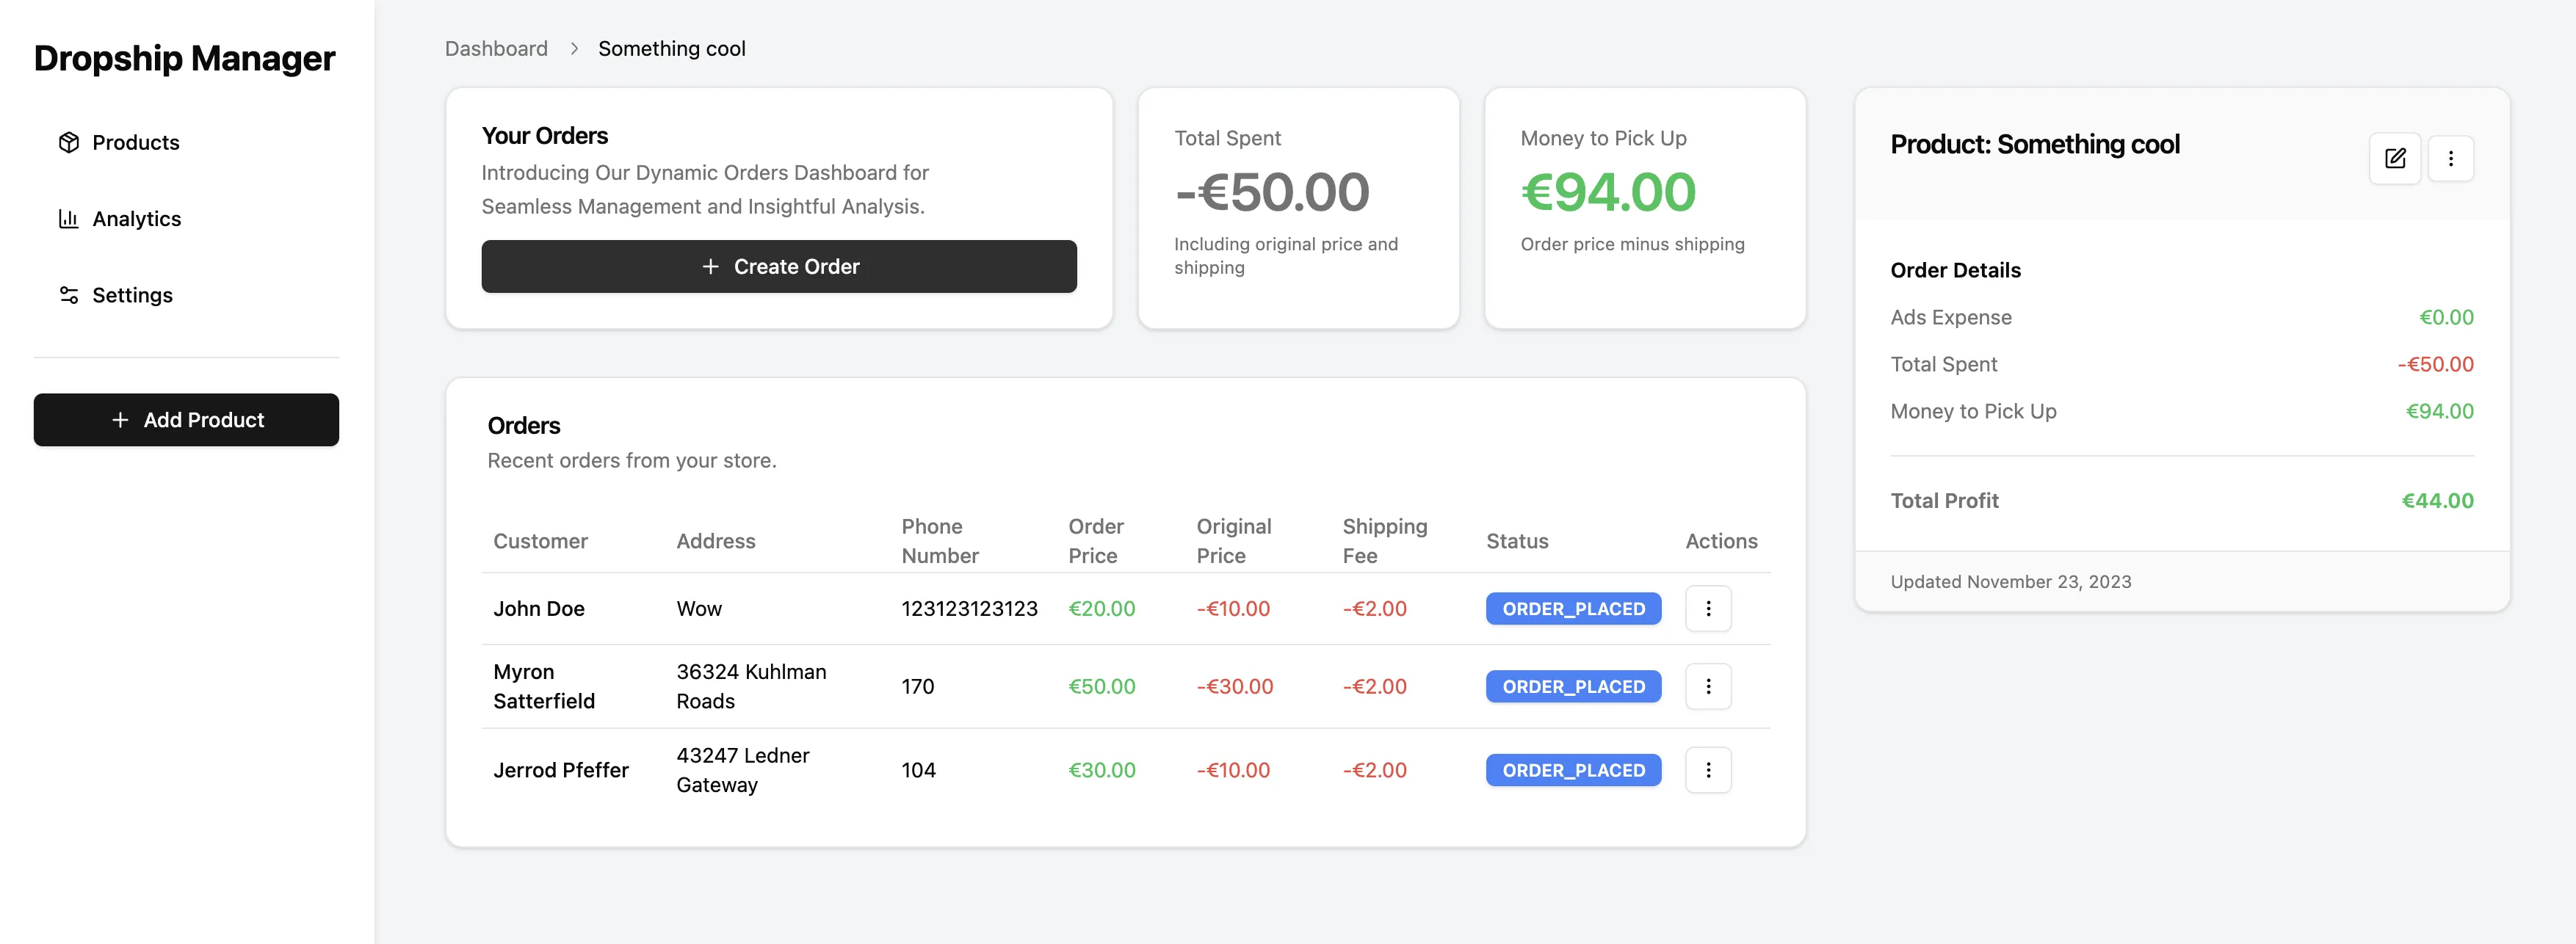The image size is (2576, 944).
Task: Open the Analytics menu item
Action: point(136,219)
